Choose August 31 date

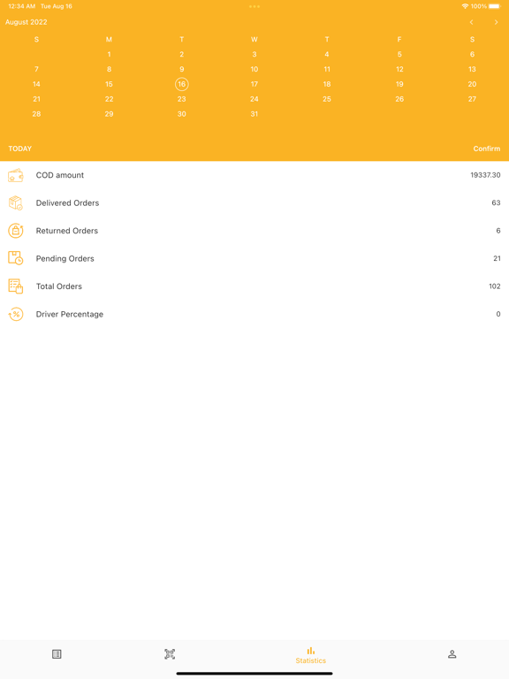(254, 114)
